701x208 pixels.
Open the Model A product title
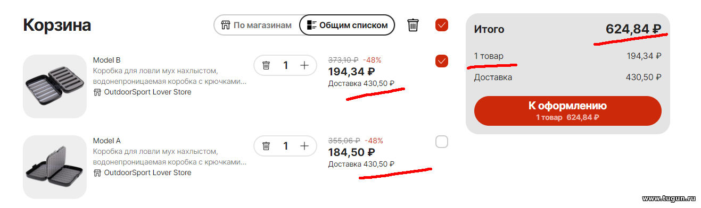coord(107,141)
